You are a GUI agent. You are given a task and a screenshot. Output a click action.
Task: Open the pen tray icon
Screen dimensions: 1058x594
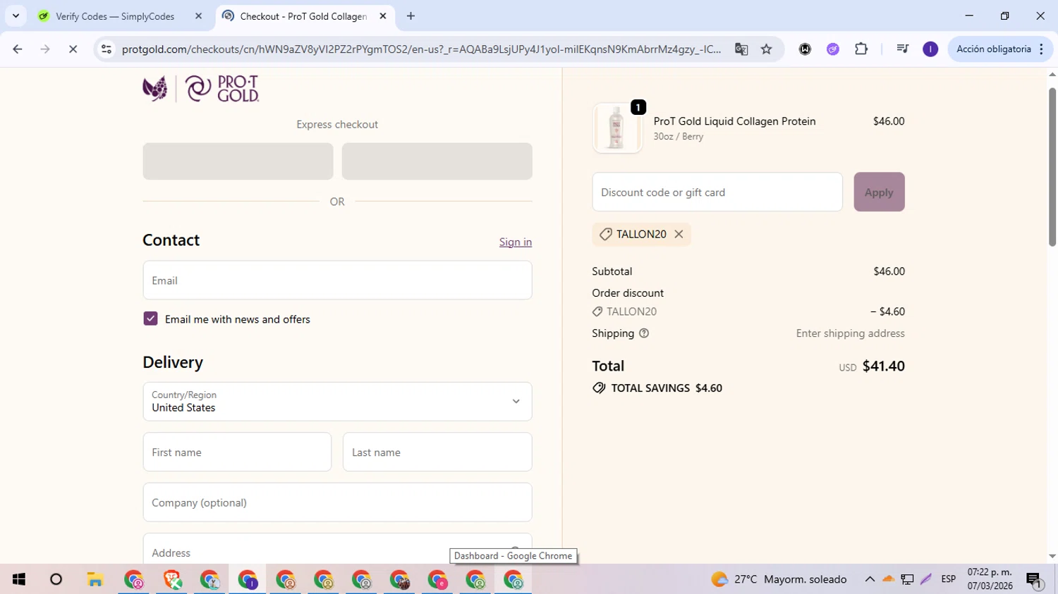[926, 579]
